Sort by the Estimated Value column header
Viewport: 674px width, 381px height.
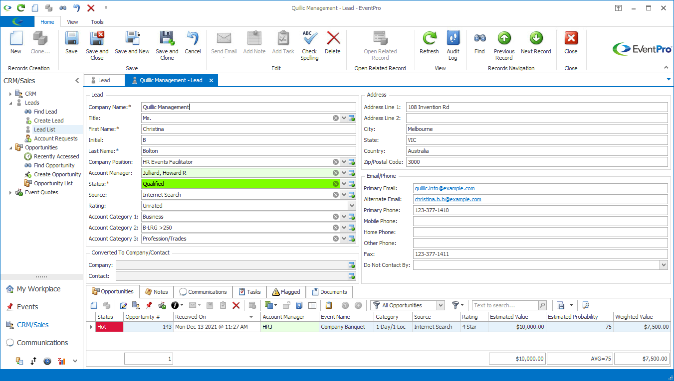click(x=517, y=317)
